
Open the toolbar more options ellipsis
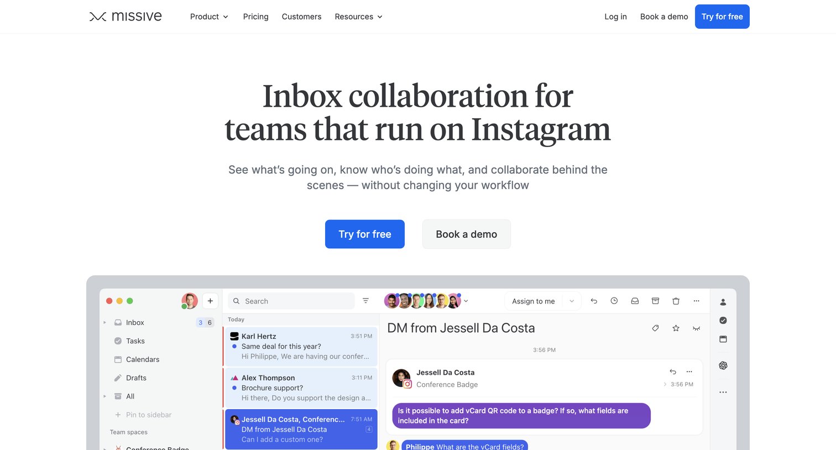click(x=696, y=301)
